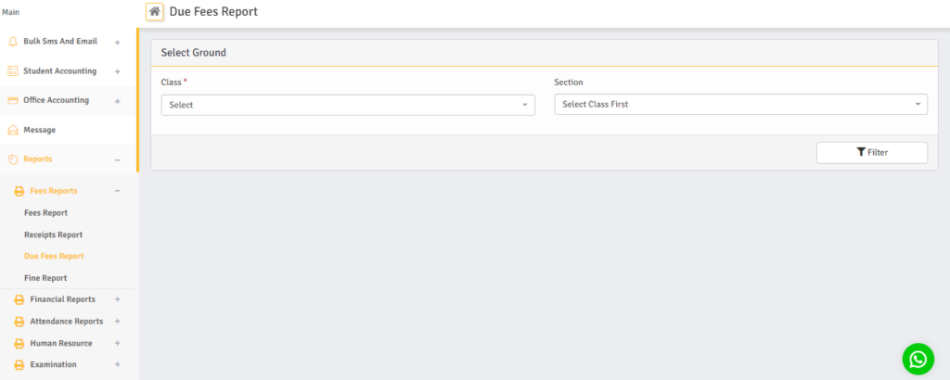The image size is (950, 380).
Task: Collapse the Reports menu with minus icon
Action: [117, 159]
